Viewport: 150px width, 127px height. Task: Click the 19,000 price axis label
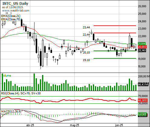pyautogui.click(x=142, y=59)
